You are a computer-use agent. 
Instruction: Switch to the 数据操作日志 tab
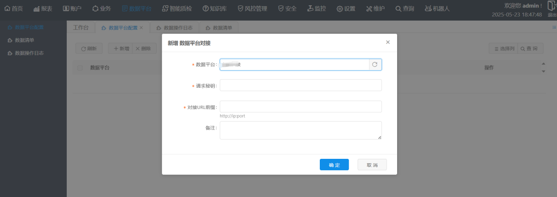[x=174, y=28]
